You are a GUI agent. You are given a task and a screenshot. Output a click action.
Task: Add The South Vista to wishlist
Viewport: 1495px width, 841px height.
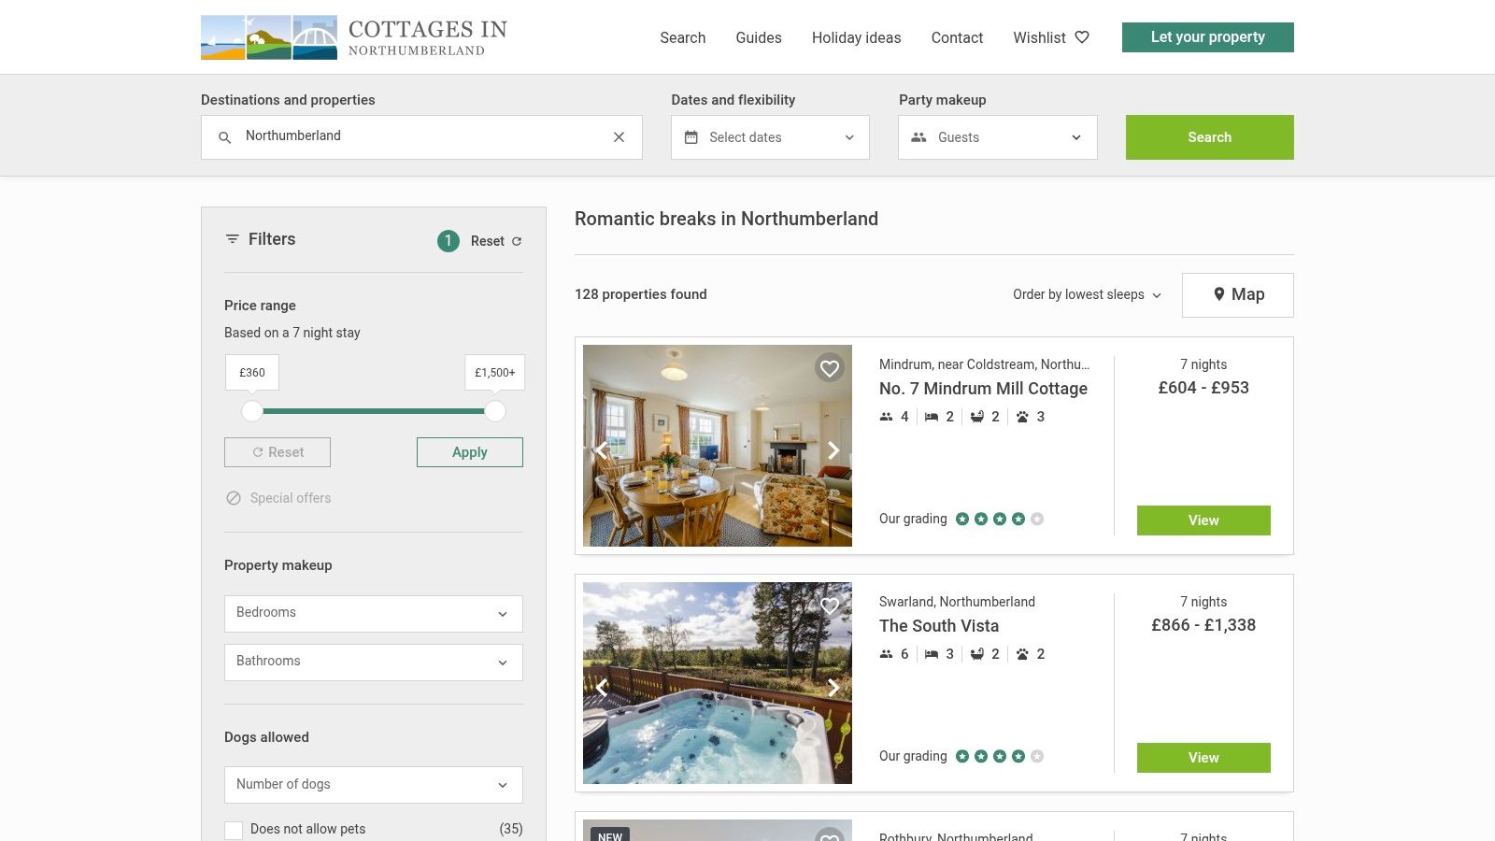pyautogui.click(x=830, y=606)
